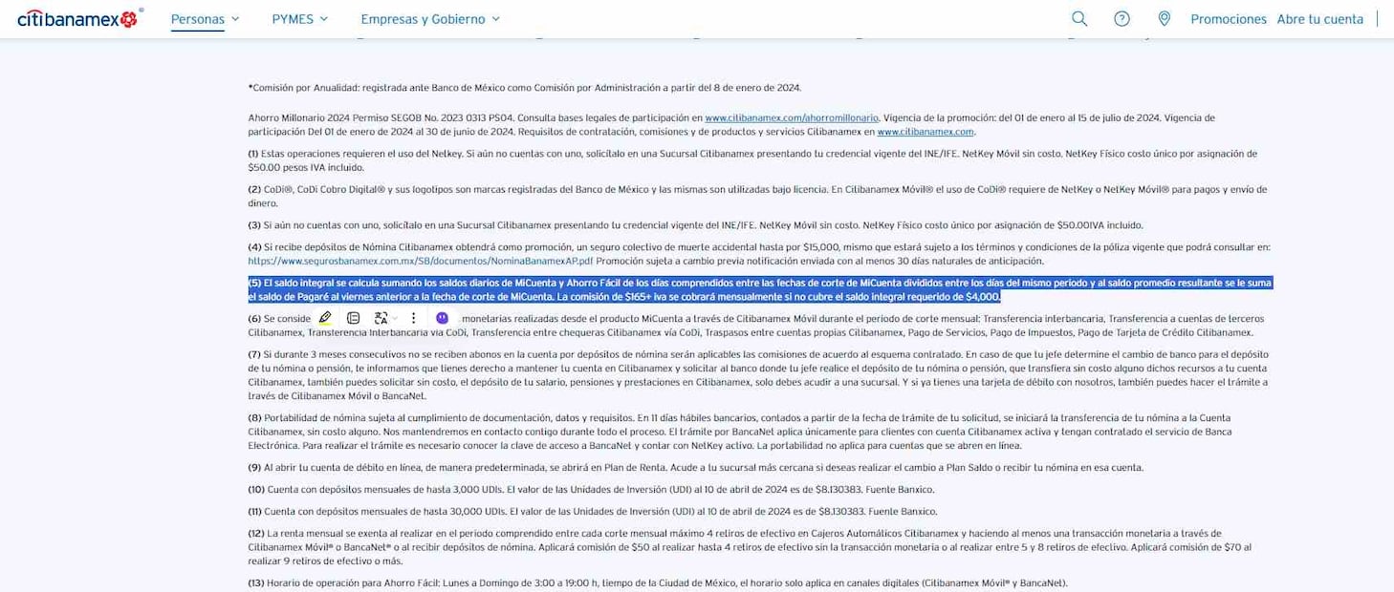The width and height of the screenshot is (1394, 592).
Task: Click footnote (9) about Plan de Renta
Action: point(696,467)
